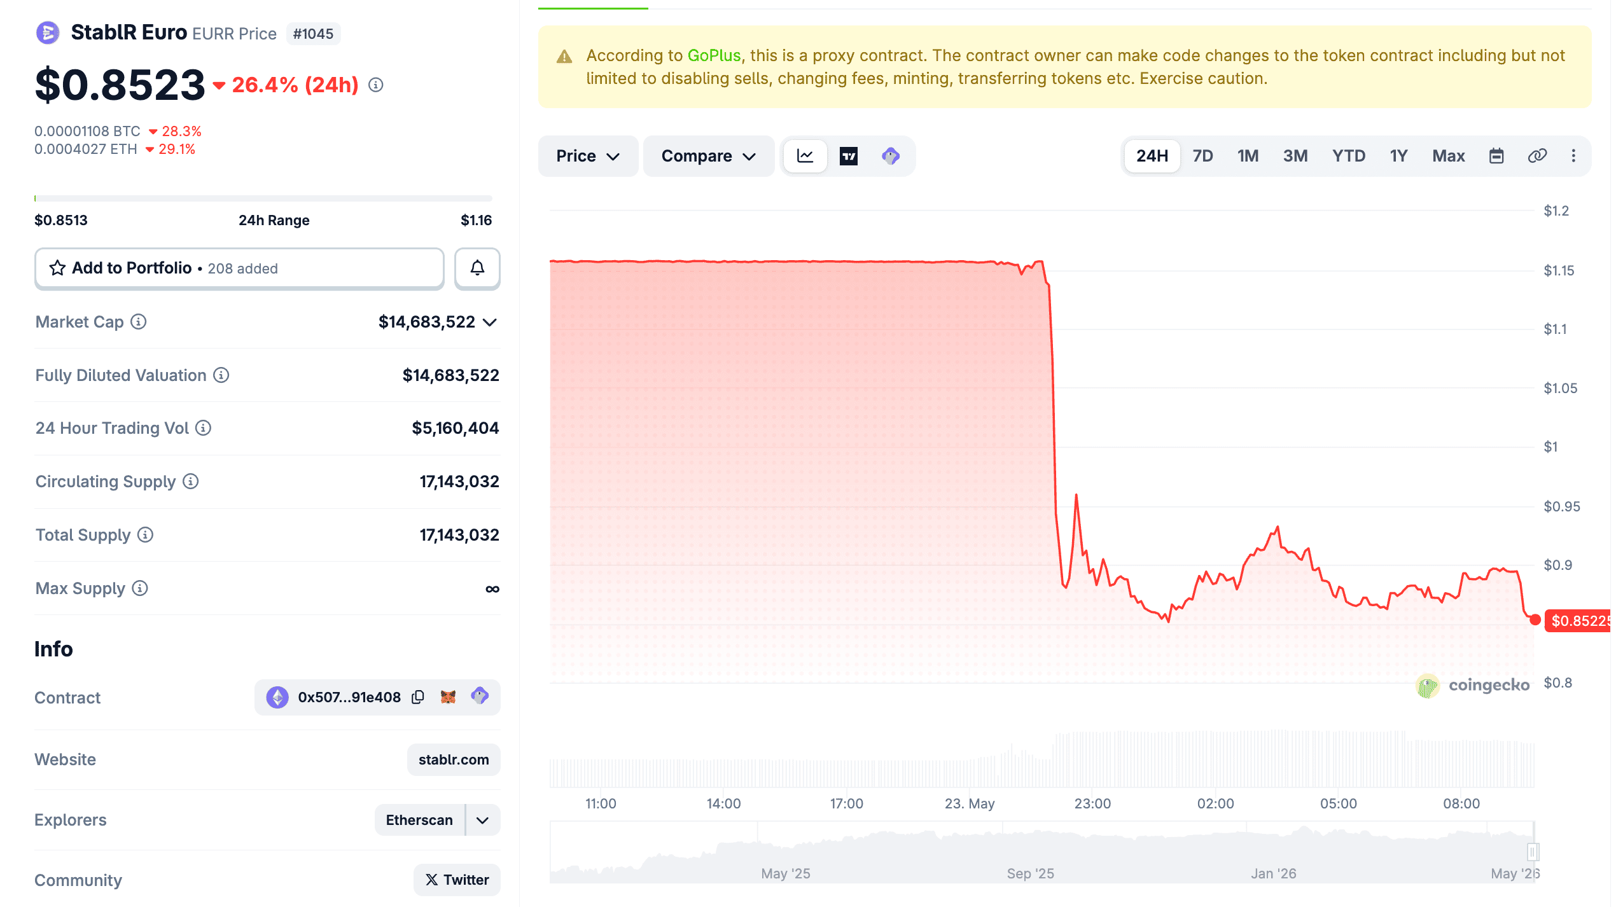Show Market Cap info tooltip

click(139, 322)
